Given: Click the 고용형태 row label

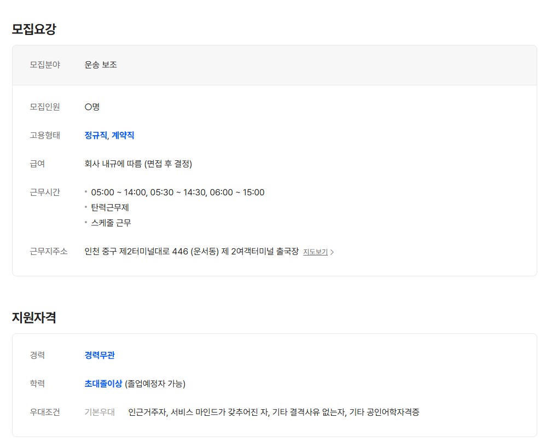Looking at the screenshot, I should [45, 135].
